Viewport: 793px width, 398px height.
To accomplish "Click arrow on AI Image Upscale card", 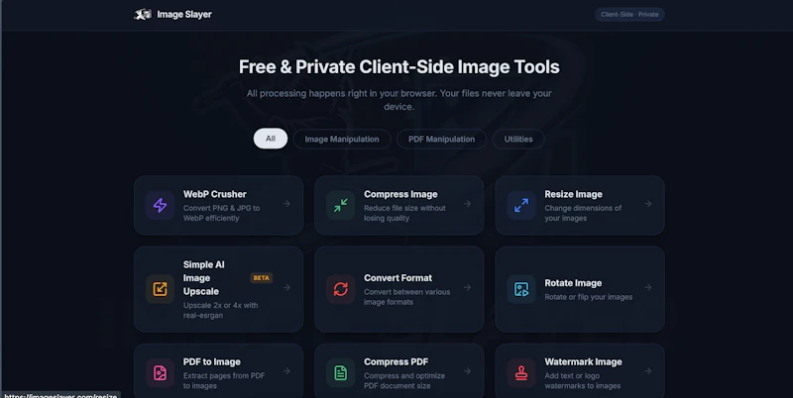I will click(286, 287).
